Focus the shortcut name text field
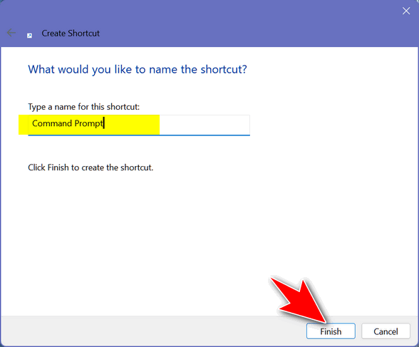This screenshot has height=347, width=419. [x=139, y=125]
